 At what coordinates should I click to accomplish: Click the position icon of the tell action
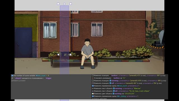pyautogui.click(x=93, y=83)
